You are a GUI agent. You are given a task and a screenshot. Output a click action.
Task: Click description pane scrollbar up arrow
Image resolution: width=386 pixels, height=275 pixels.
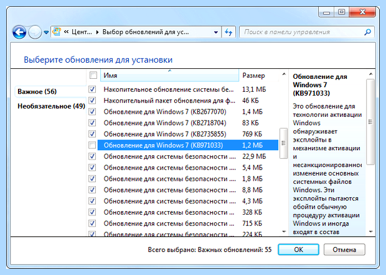coord(370,74)
